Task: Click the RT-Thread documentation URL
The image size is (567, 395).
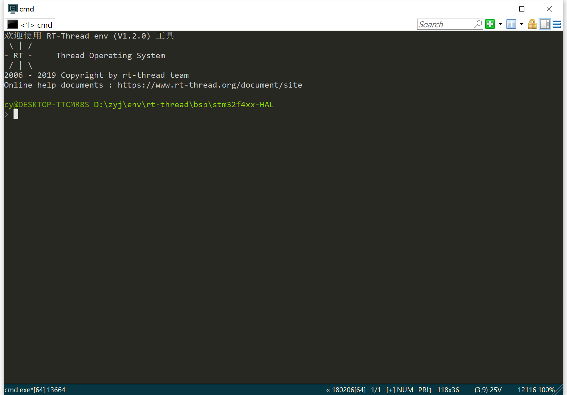Action: pyautogui.click(x=210, y=85)
